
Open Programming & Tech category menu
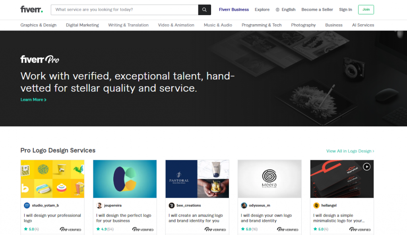tap(262, 25)
